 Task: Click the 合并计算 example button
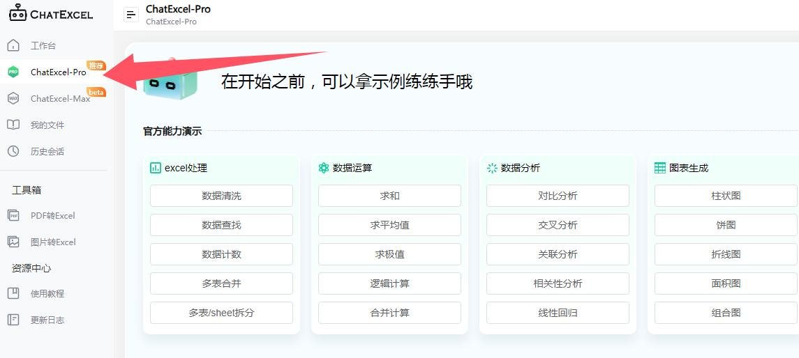(x=390, y=313)
